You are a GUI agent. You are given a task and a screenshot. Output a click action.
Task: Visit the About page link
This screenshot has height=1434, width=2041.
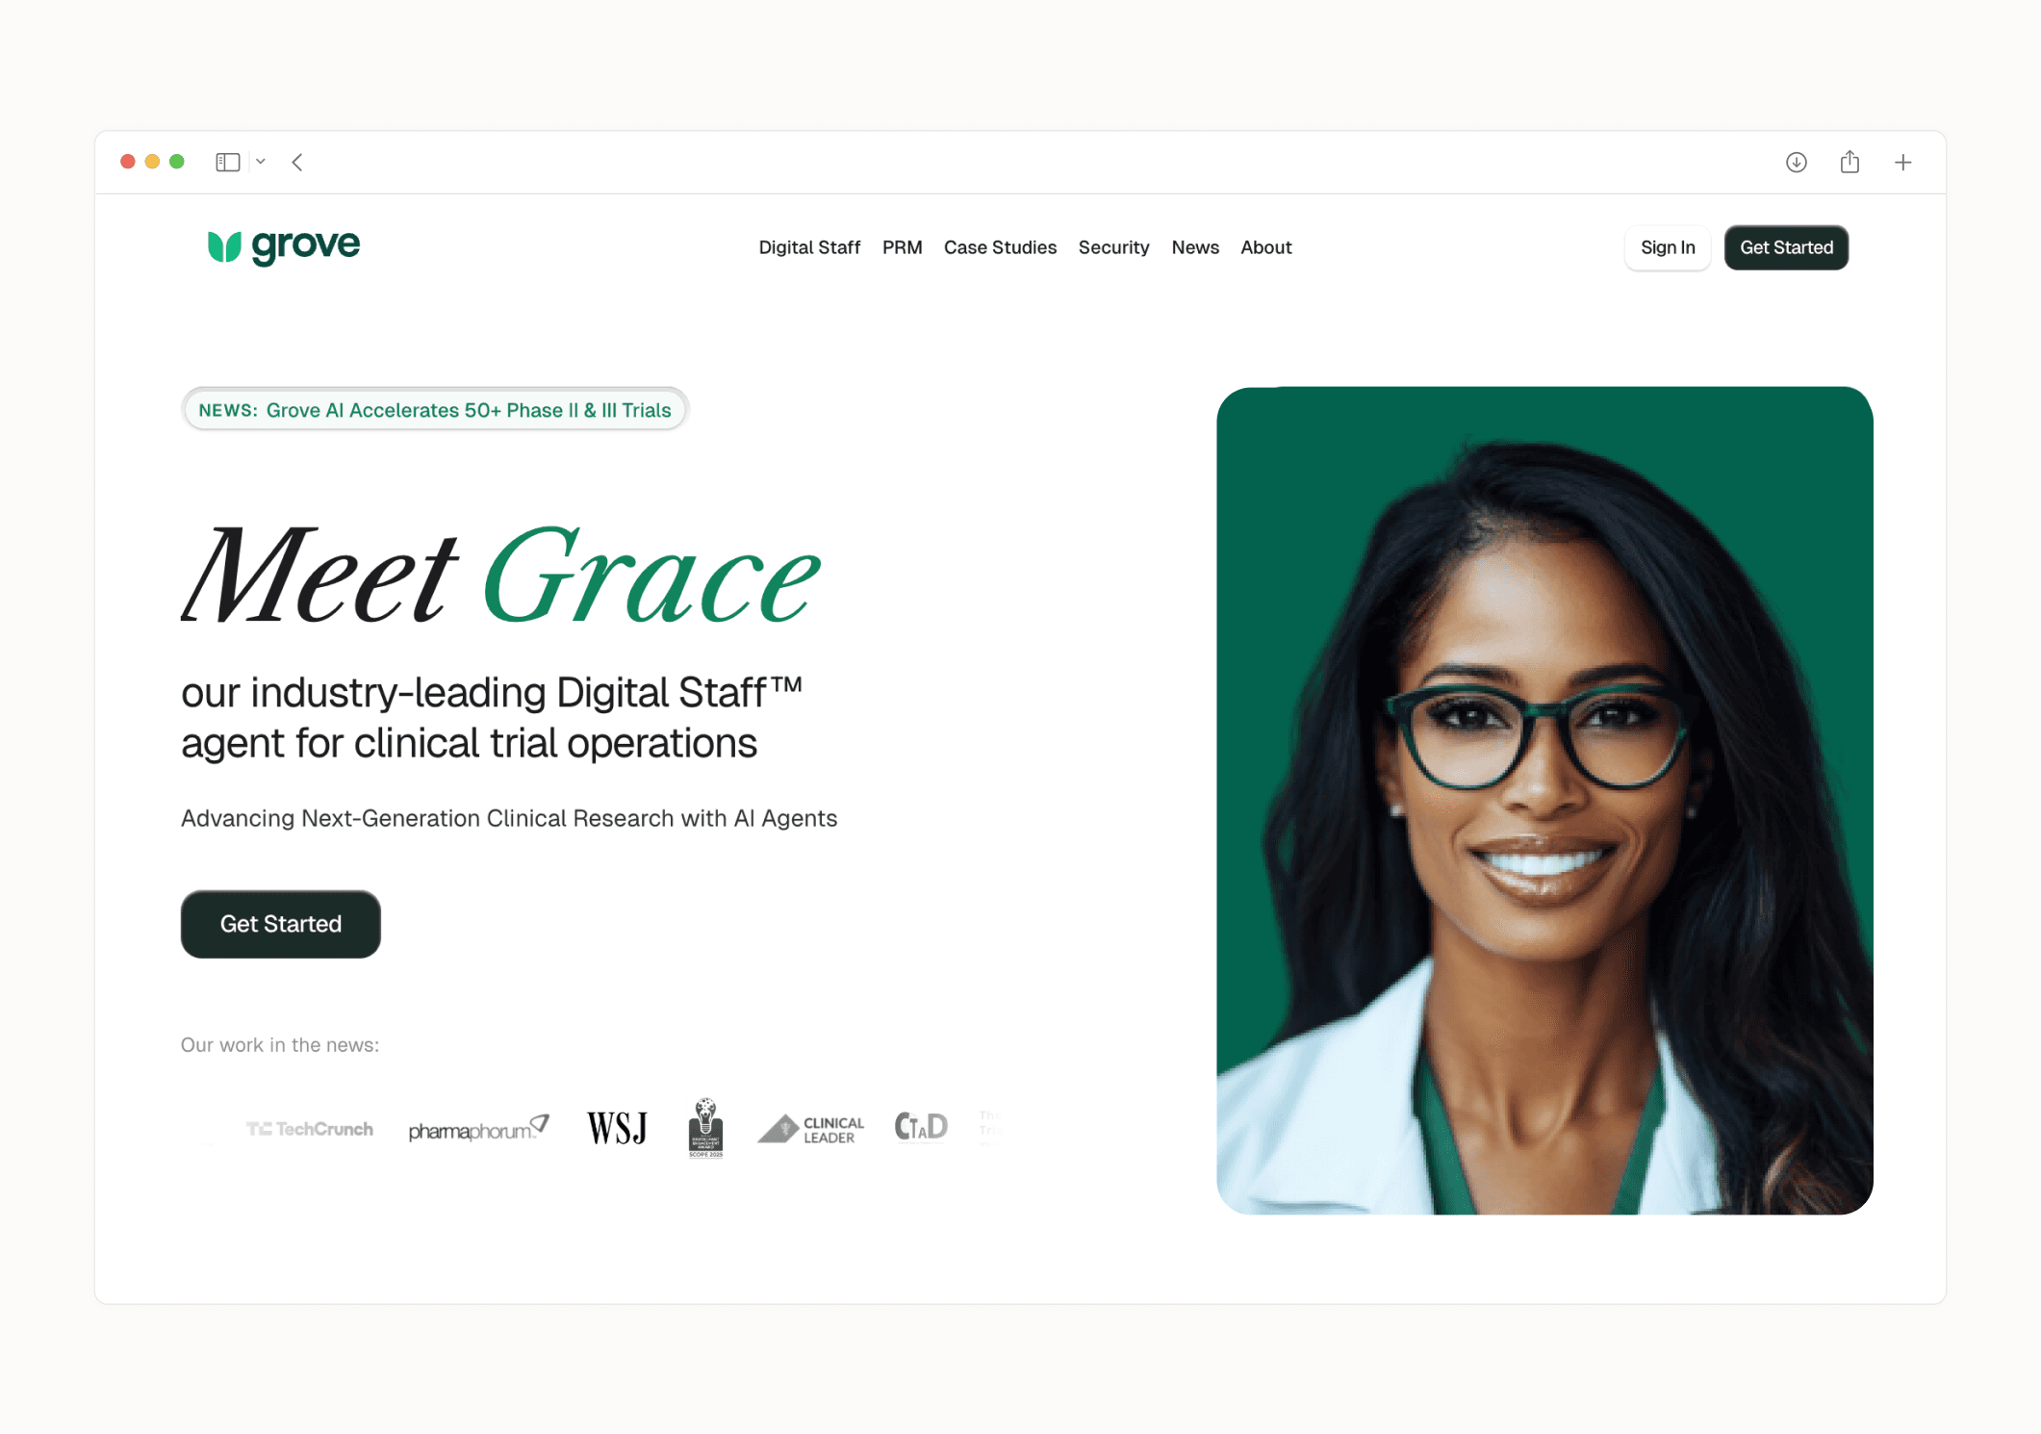pos(1265,247)
